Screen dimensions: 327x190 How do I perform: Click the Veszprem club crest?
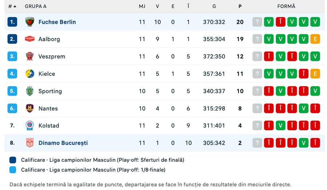[29, 56]
